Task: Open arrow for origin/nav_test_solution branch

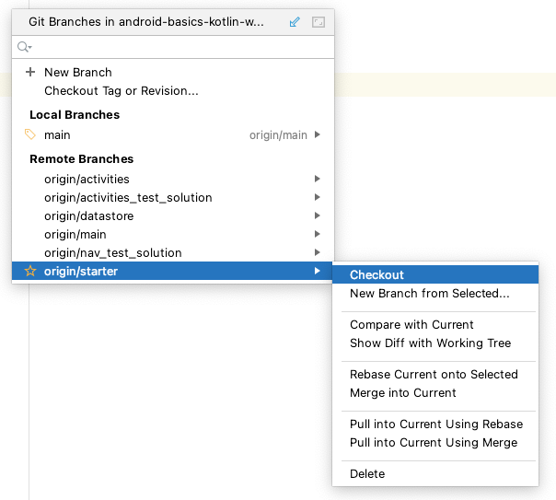Action: 318,252
